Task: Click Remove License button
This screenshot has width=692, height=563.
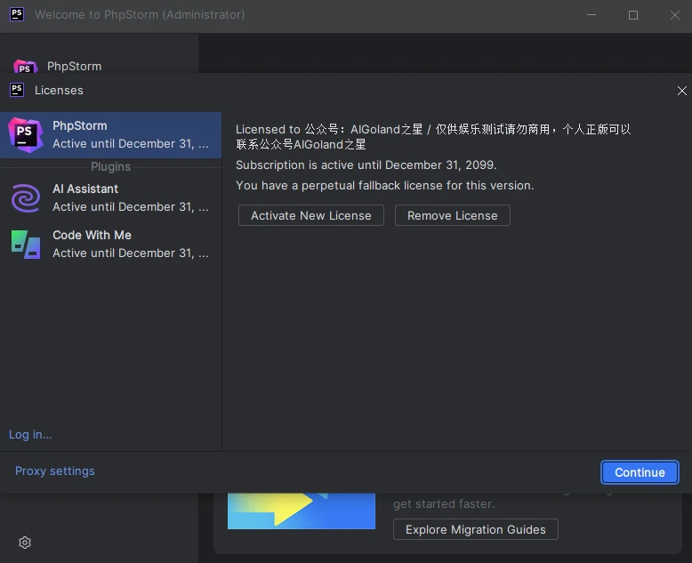Action: click(453, 215)
